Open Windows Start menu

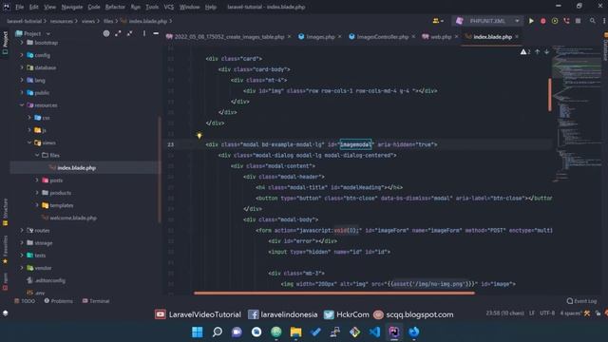tap(198, 332)
